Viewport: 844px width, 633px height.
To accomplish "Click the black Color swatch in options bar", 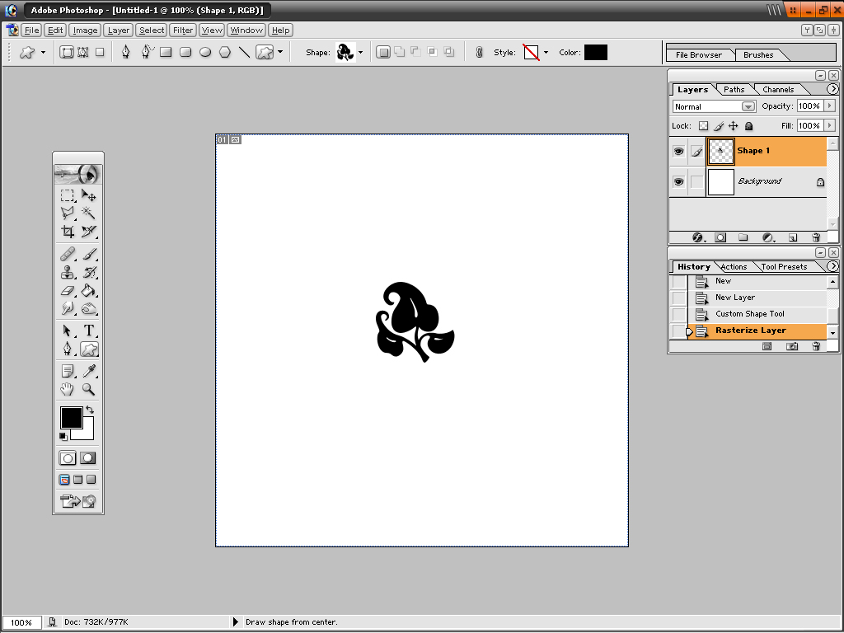I will 595,53.
